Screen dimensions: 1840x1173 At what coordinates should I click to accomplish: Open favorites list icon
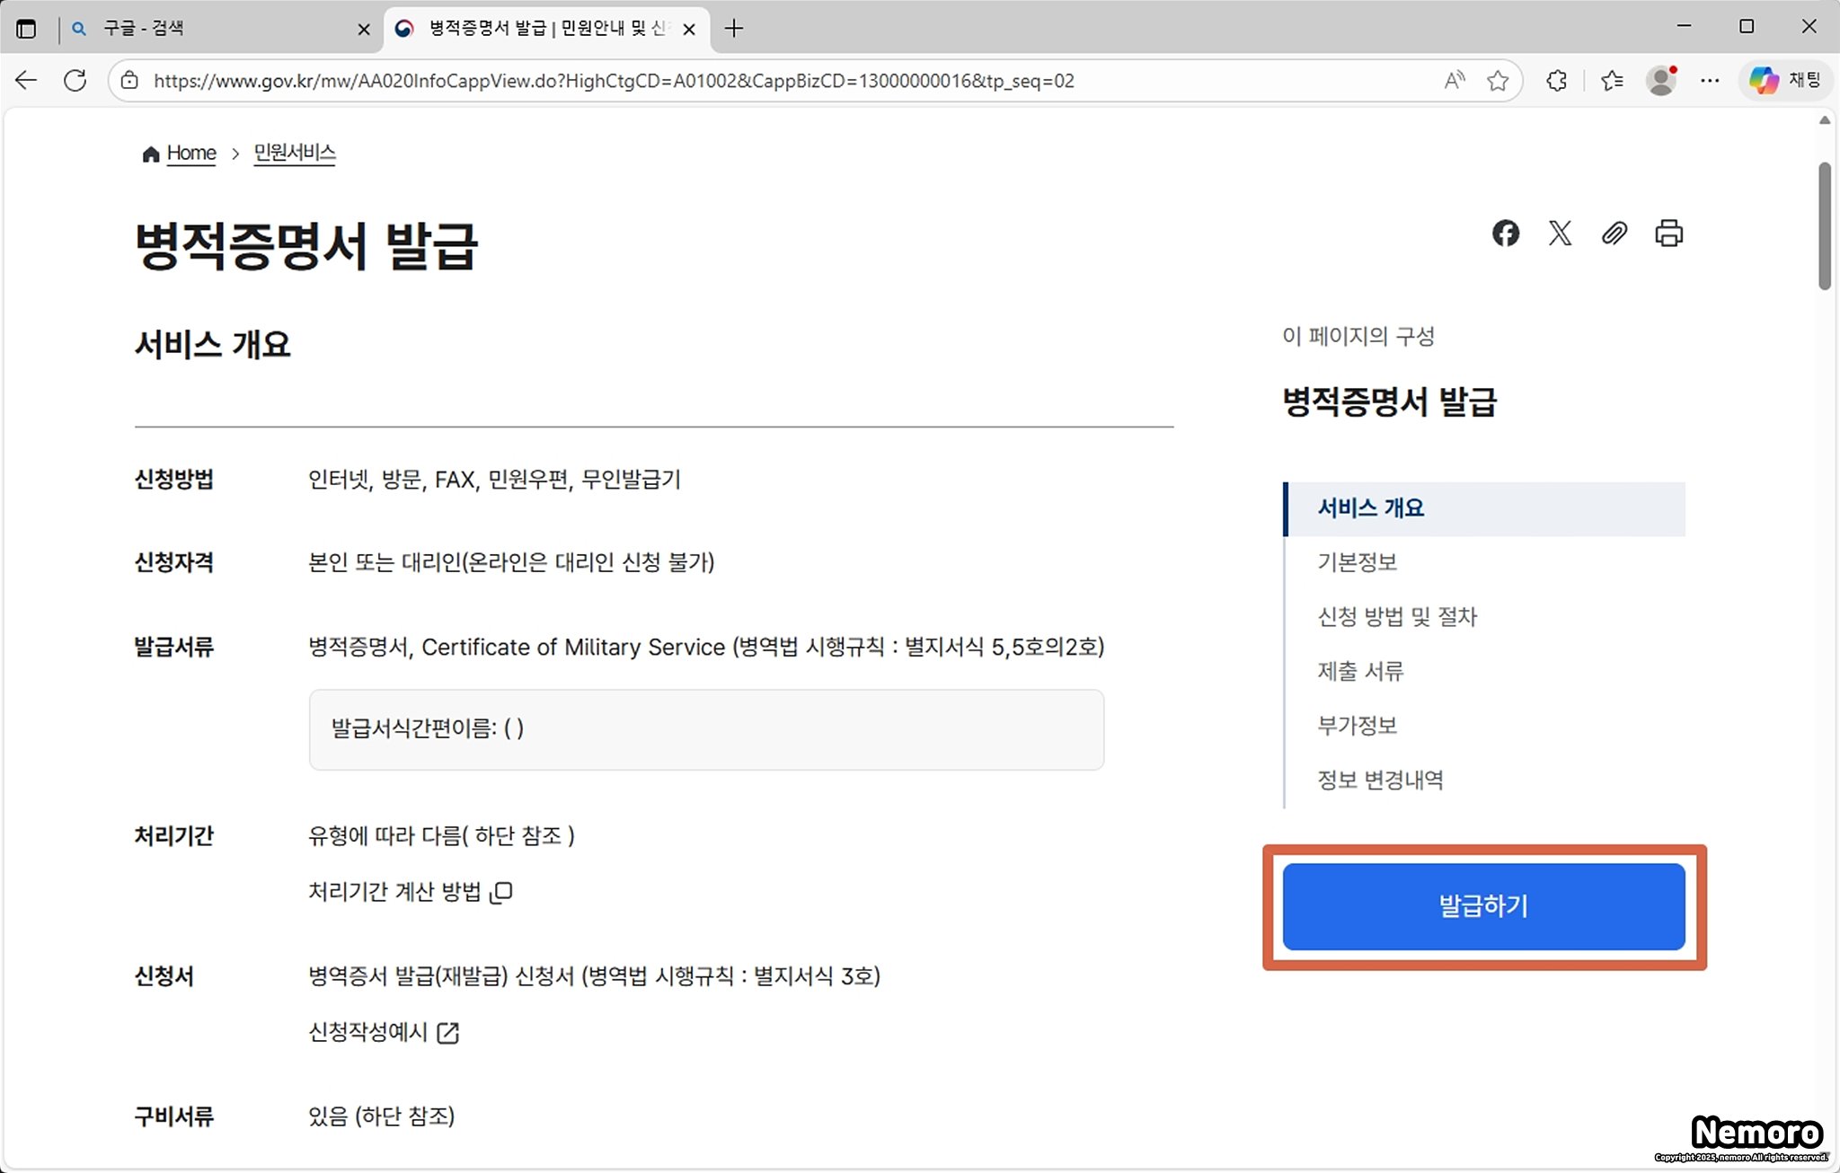tap(1612, 81)
